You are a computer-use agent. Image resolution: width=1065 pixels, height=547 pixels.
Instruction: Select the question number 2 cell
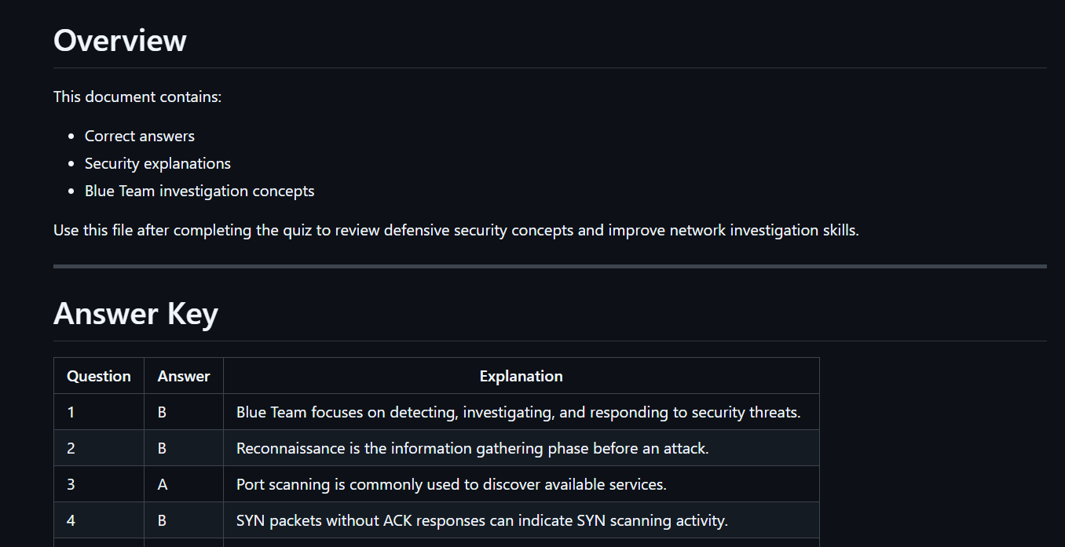(99, 448)
